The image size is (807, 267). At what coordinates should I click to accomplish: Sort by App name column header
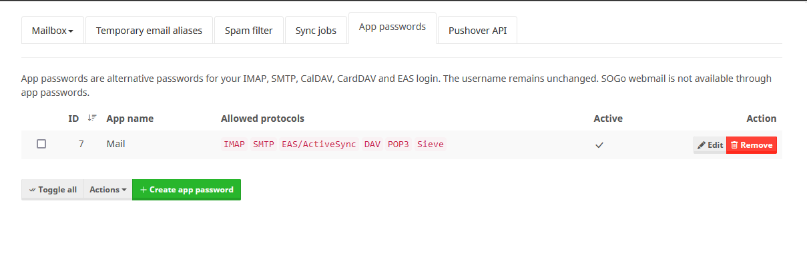click(130, 119)
